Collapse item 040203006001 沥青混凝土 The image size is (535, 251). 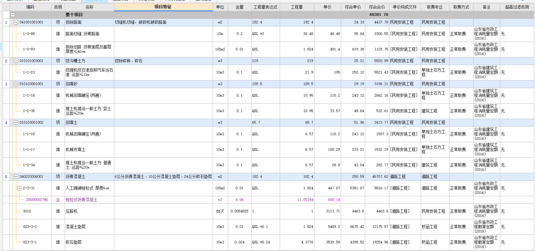16,176
